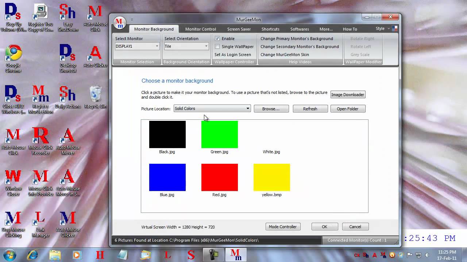Open the Shortcuts tab
This screenshot has width=467, height=262.
[x=270, y=29]
